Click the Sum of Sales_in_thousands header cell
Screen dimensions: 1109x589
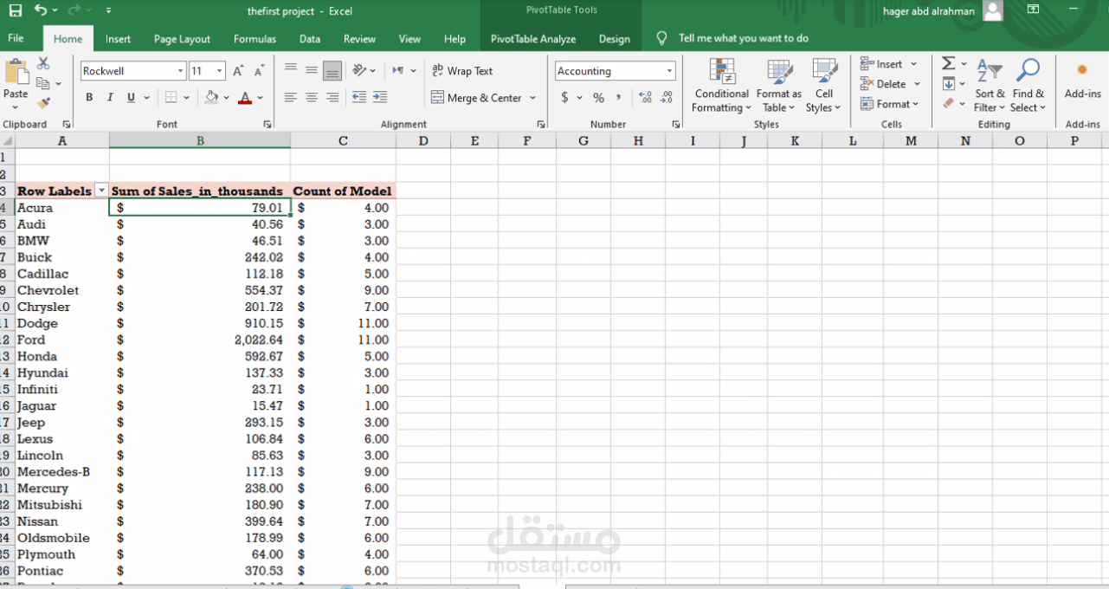[200, 191]
